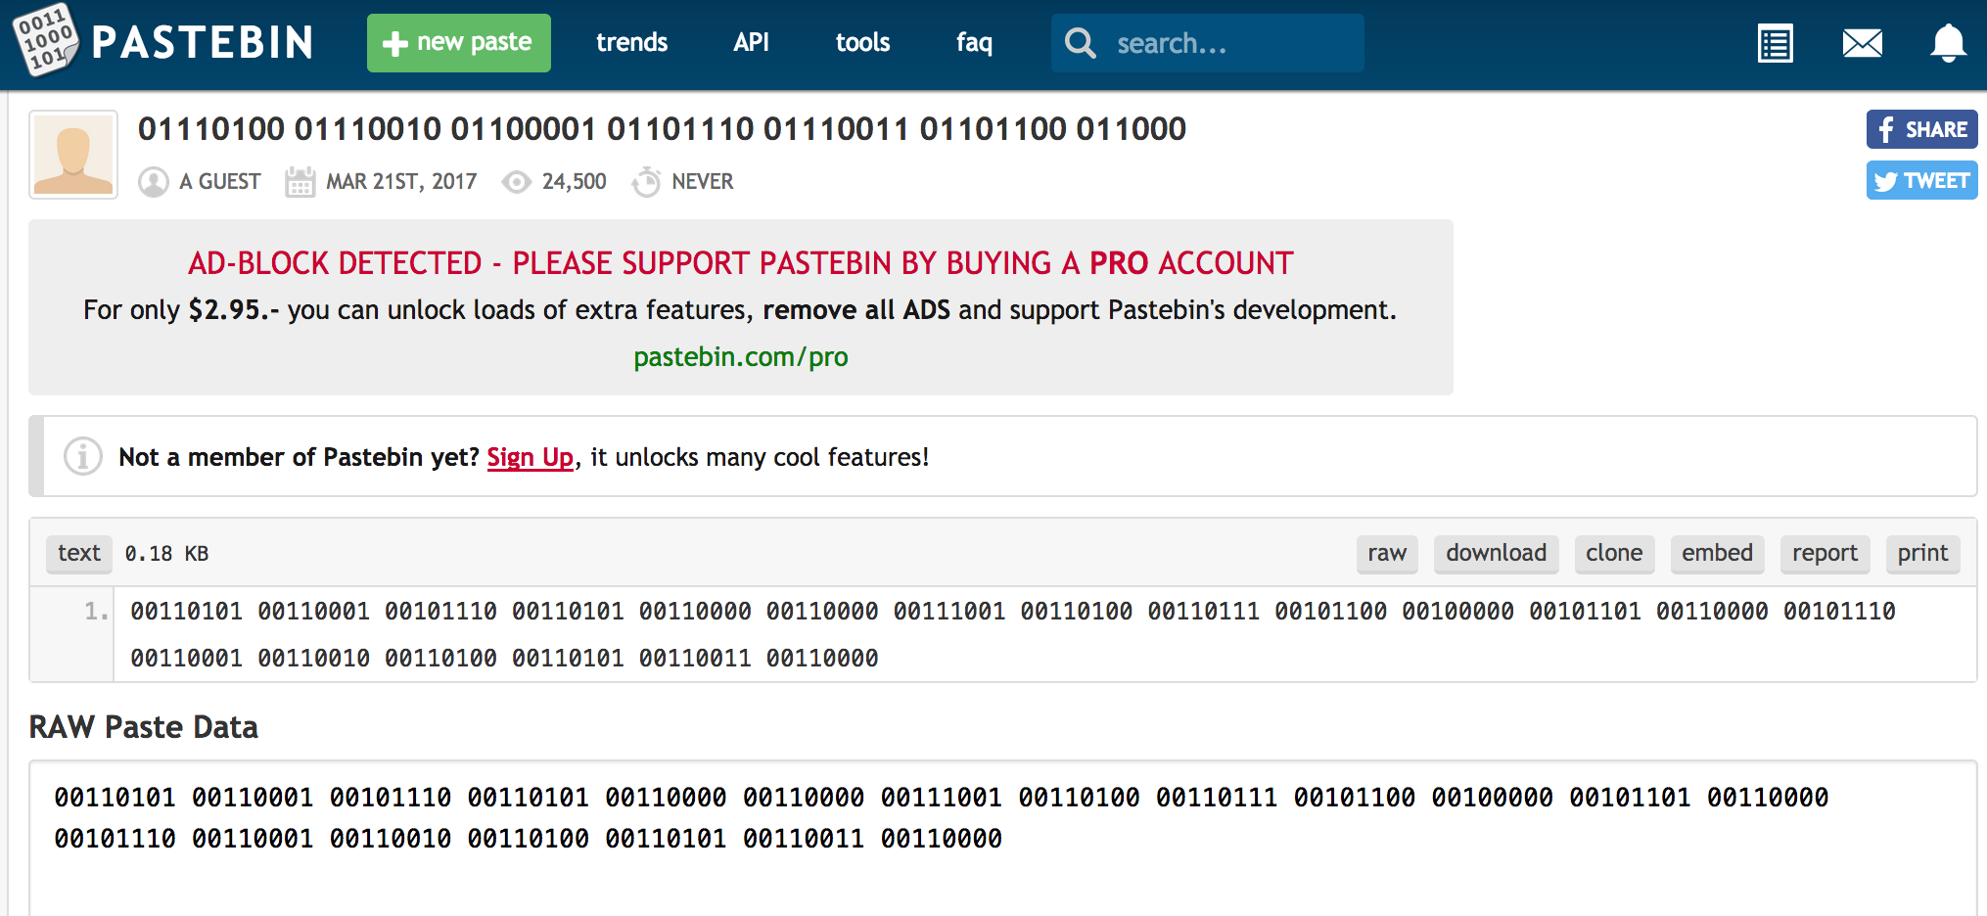Open the embed options

coord(1717,554)
